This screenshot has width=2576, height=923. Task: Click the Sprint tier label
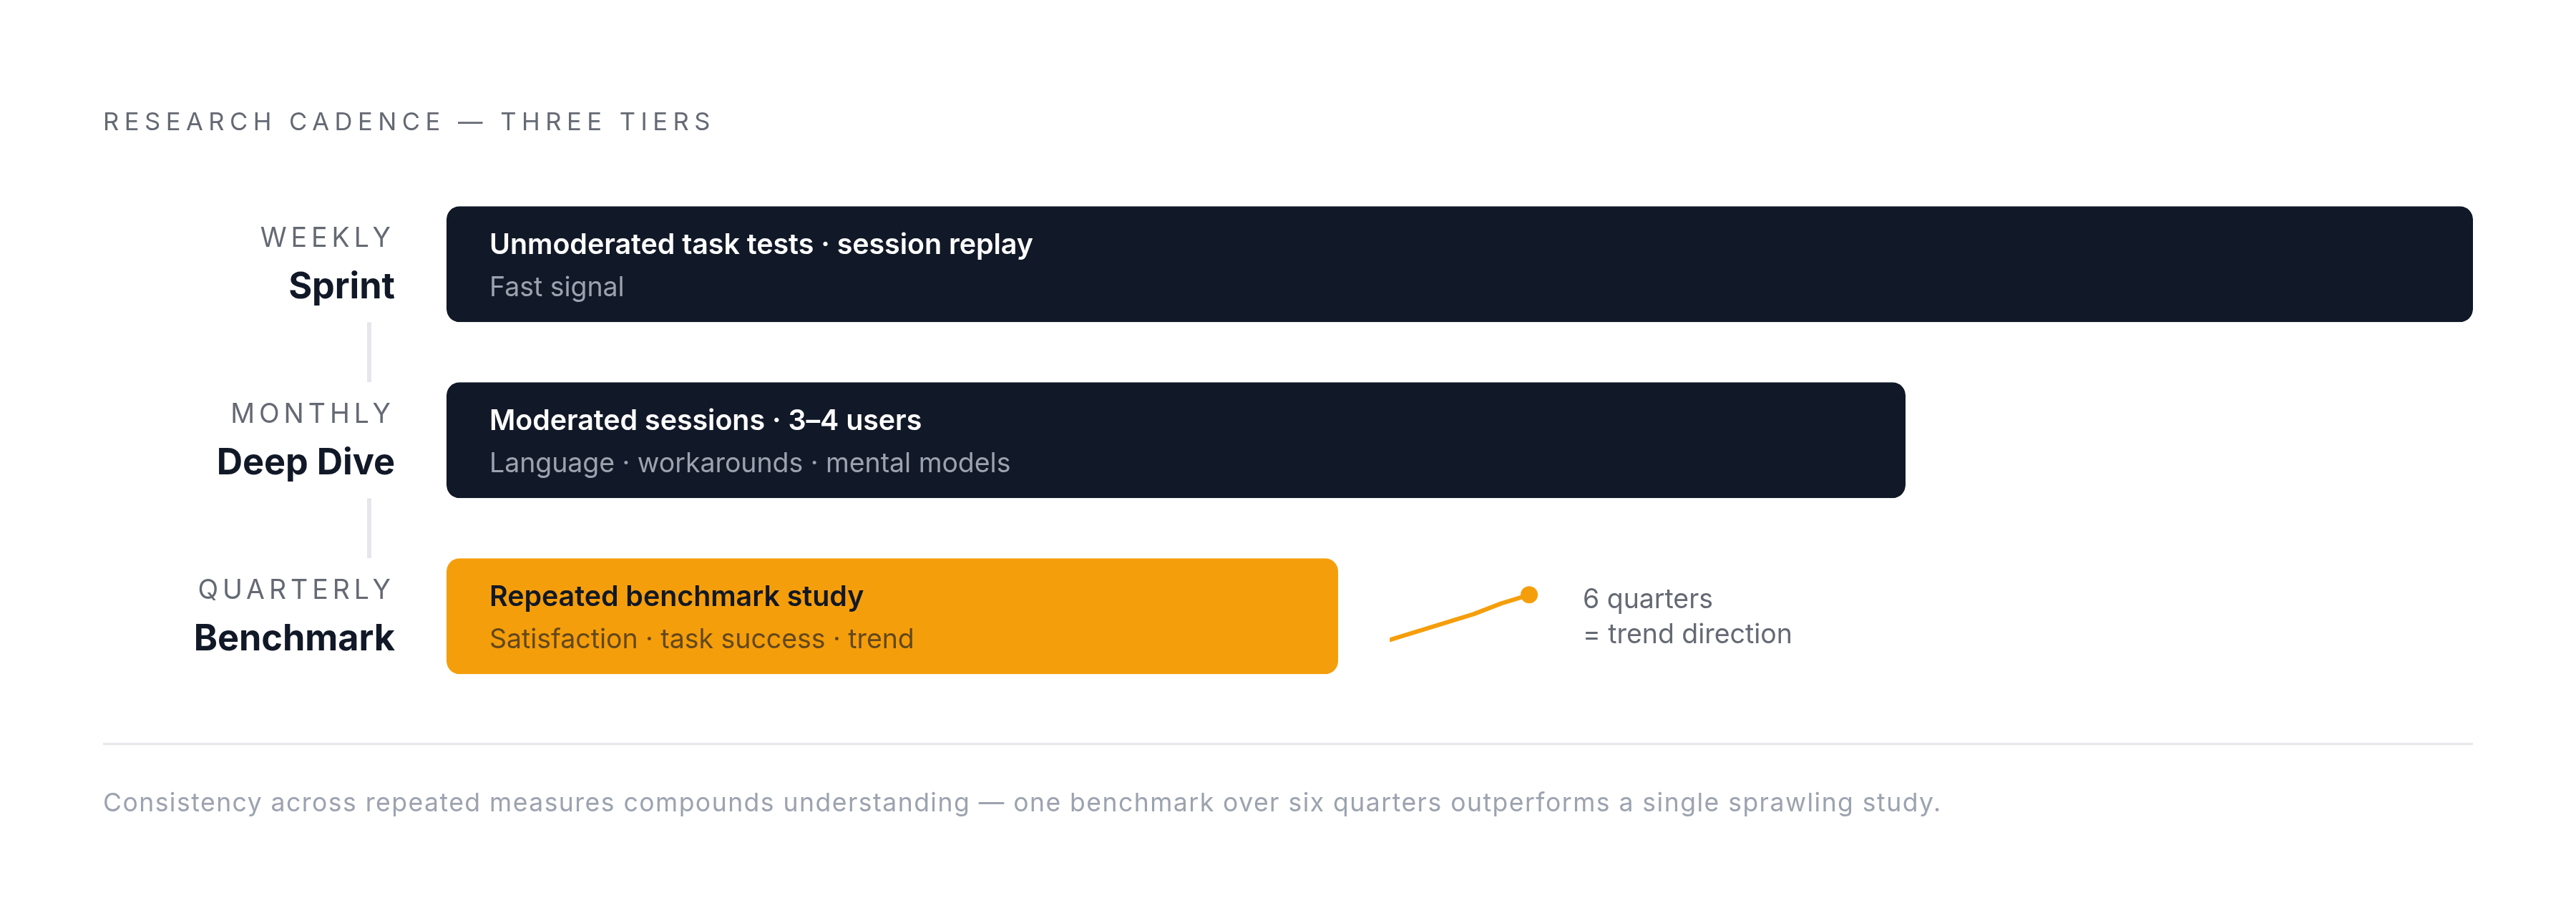coord(341,286)
